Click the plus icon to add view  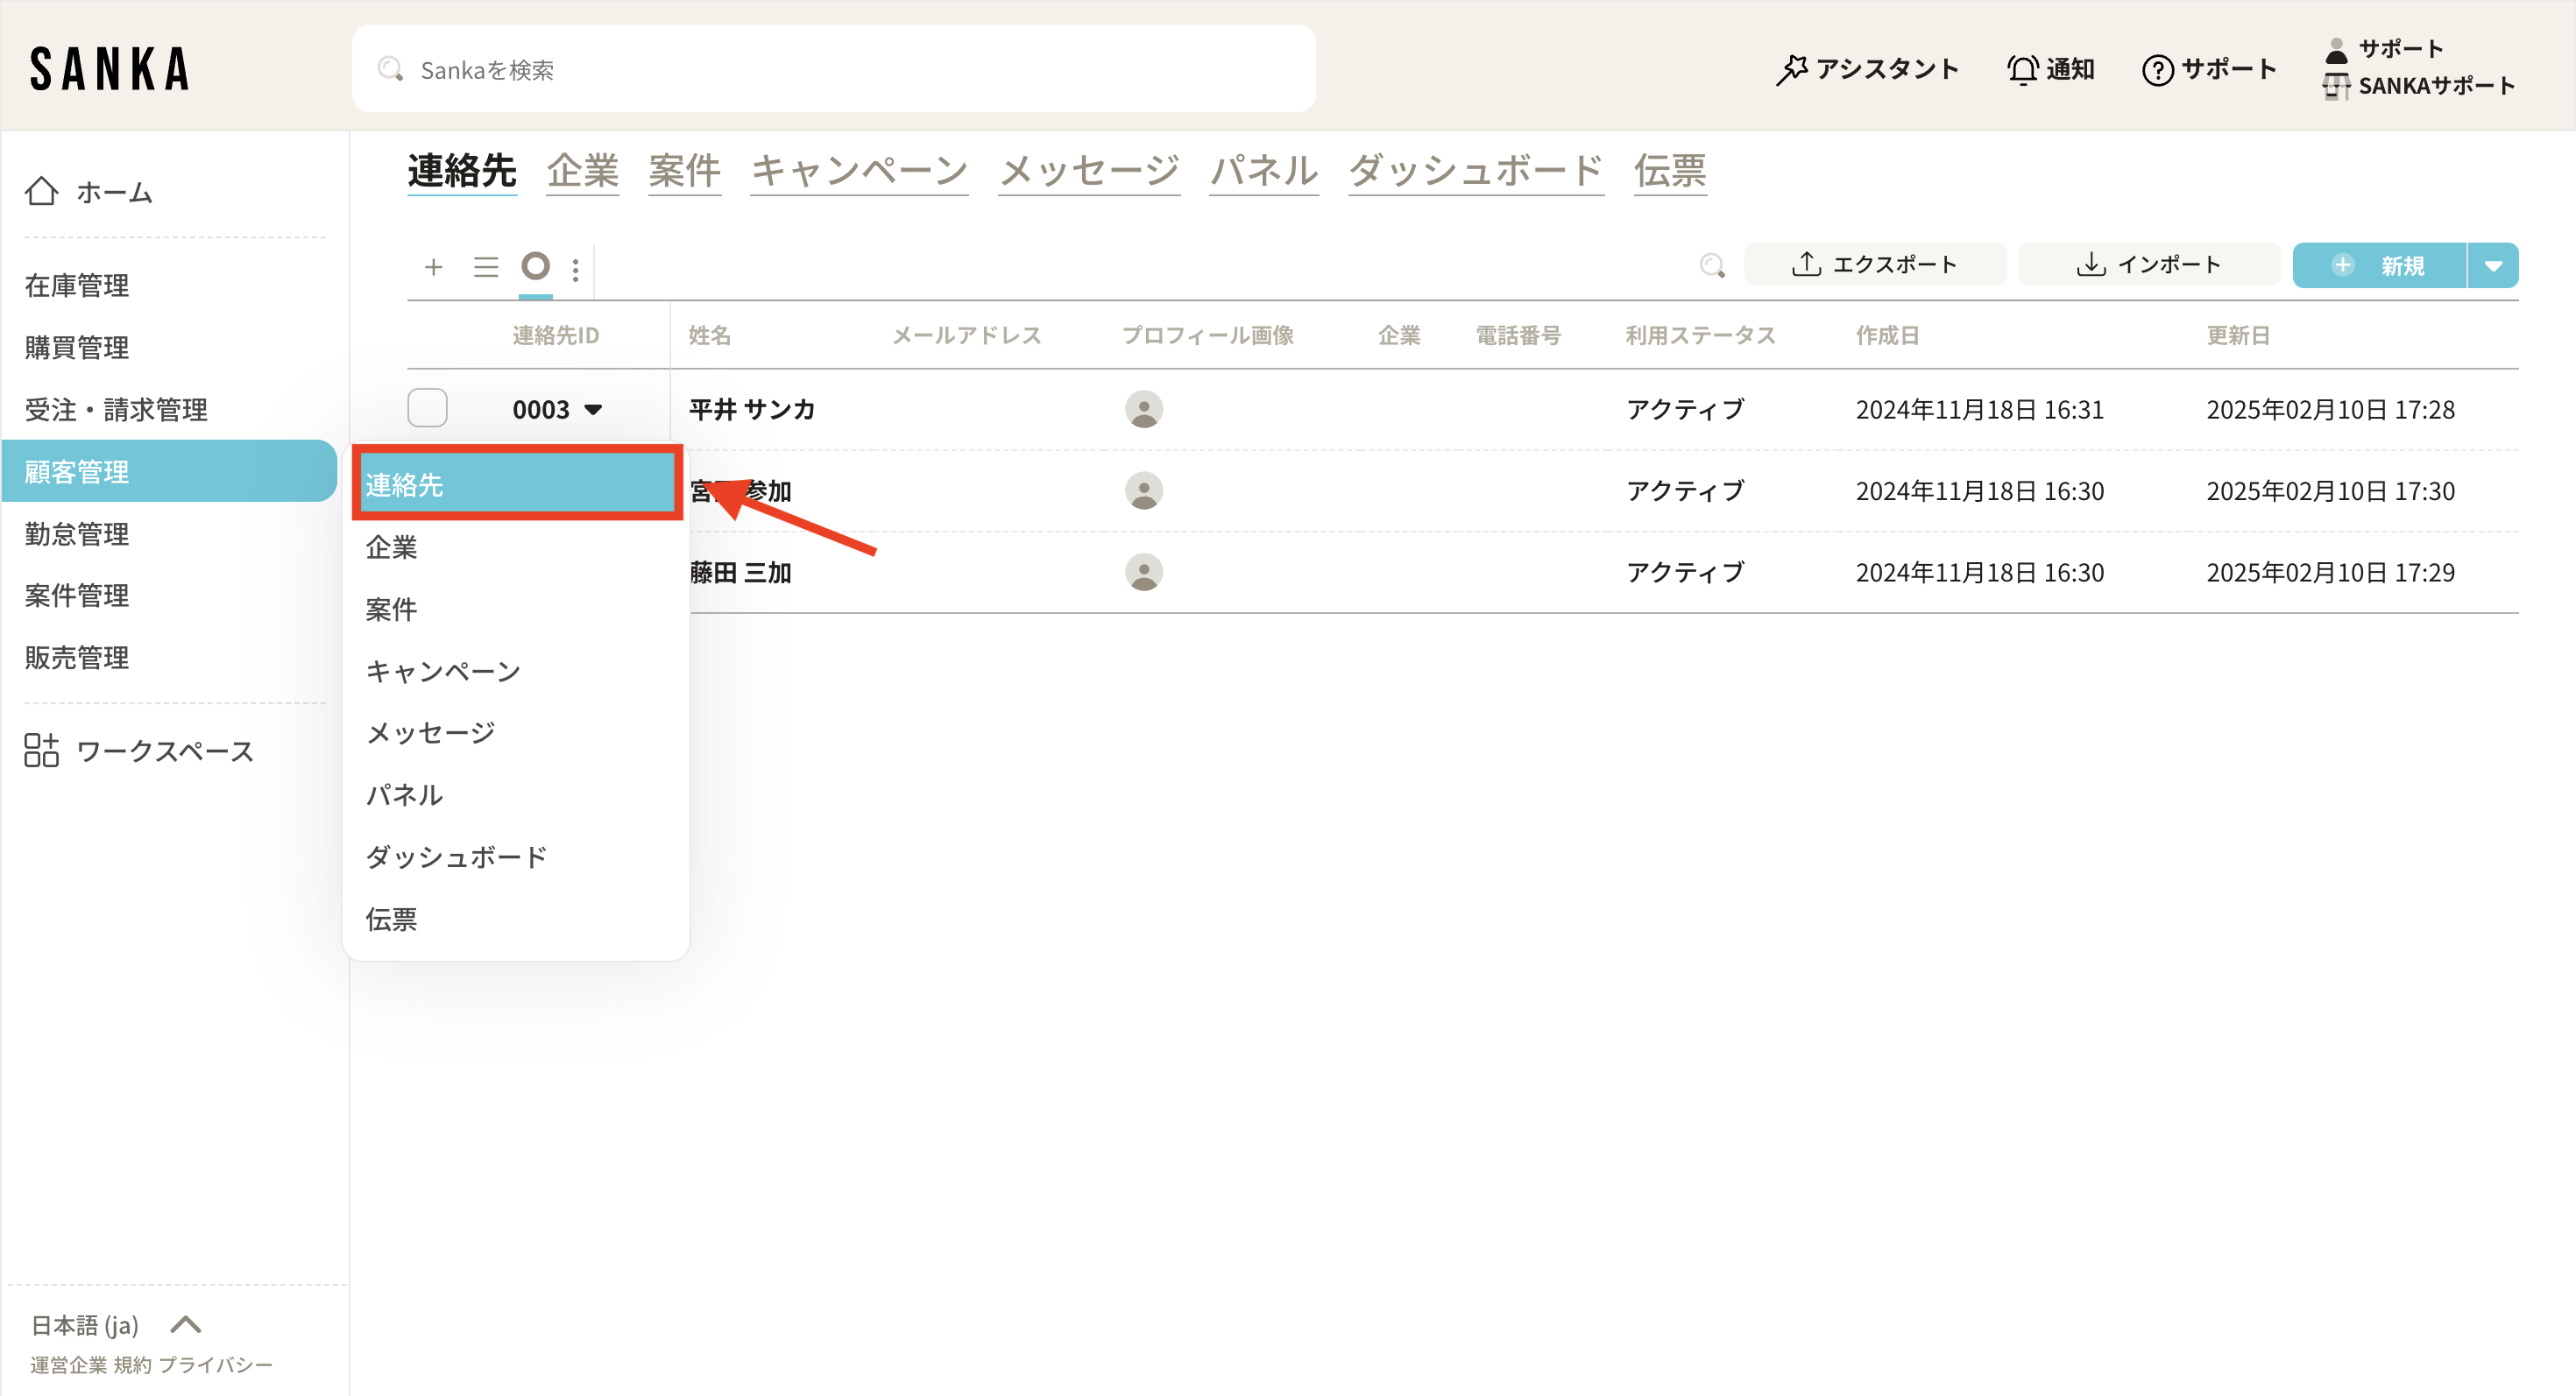pos(433,267)
